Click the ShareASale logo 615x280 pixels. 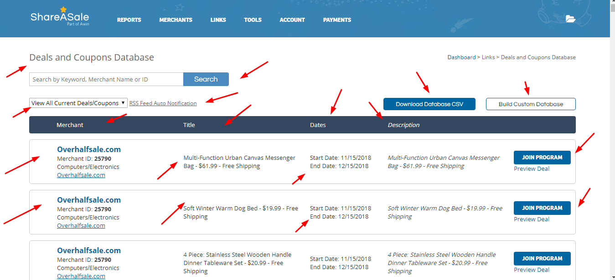(59, 16)
